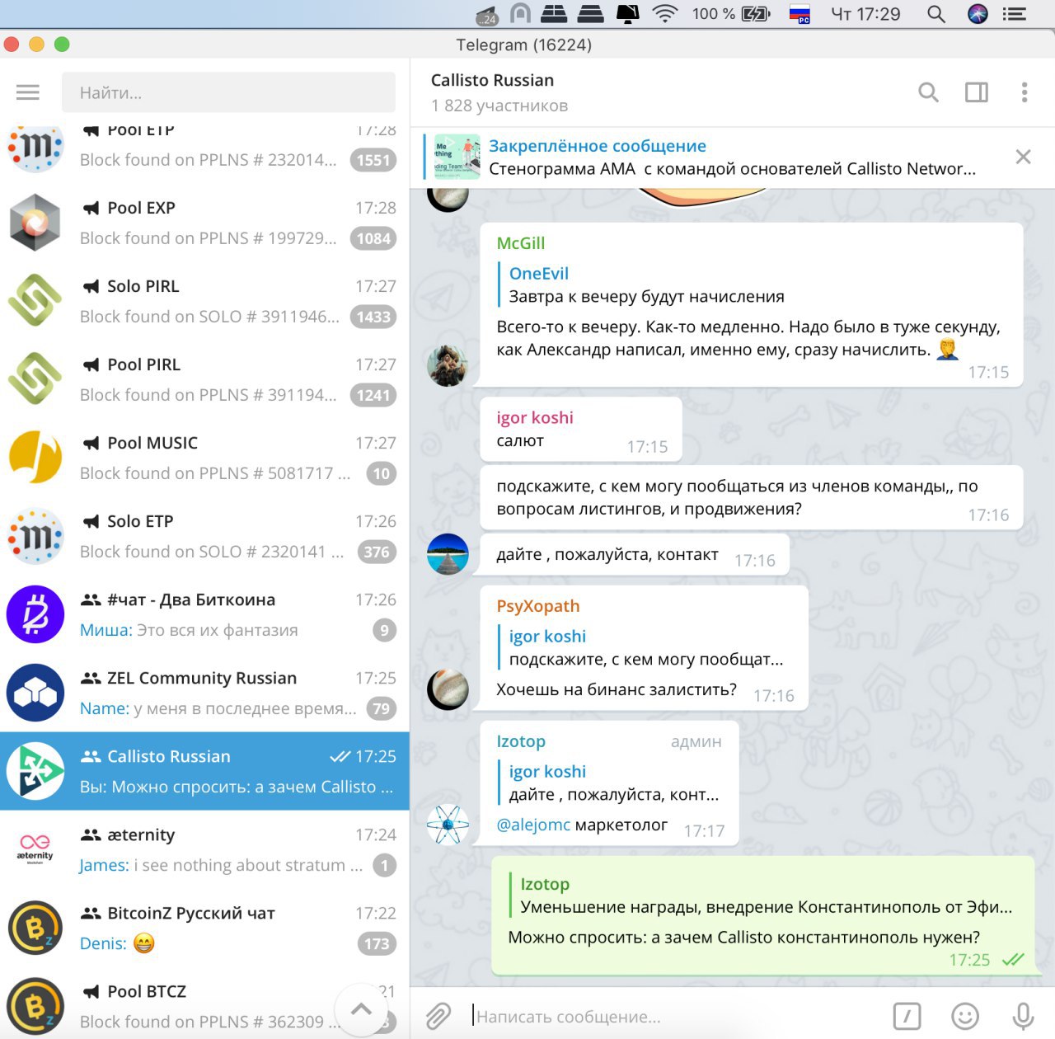Open PsyXopath's profile by name
This screenshot has height=1039, width=1055.
point(538,606)
